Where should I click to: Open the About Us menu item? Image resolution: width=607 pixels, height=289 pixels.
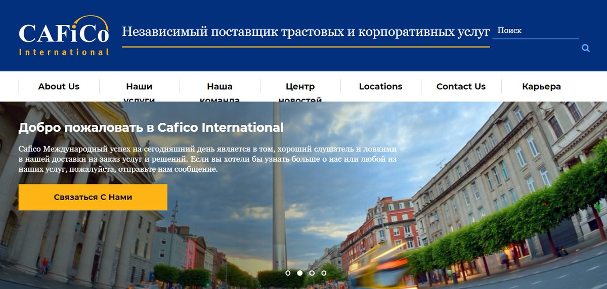point(59,86)
